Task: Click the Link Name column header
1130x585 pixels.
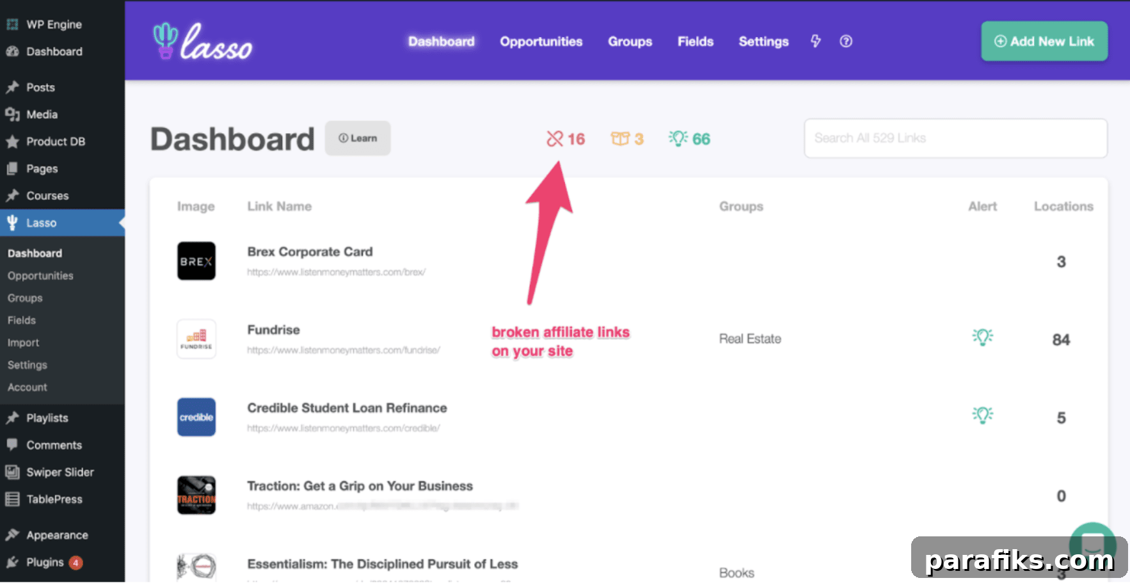Action: point(280,206)
